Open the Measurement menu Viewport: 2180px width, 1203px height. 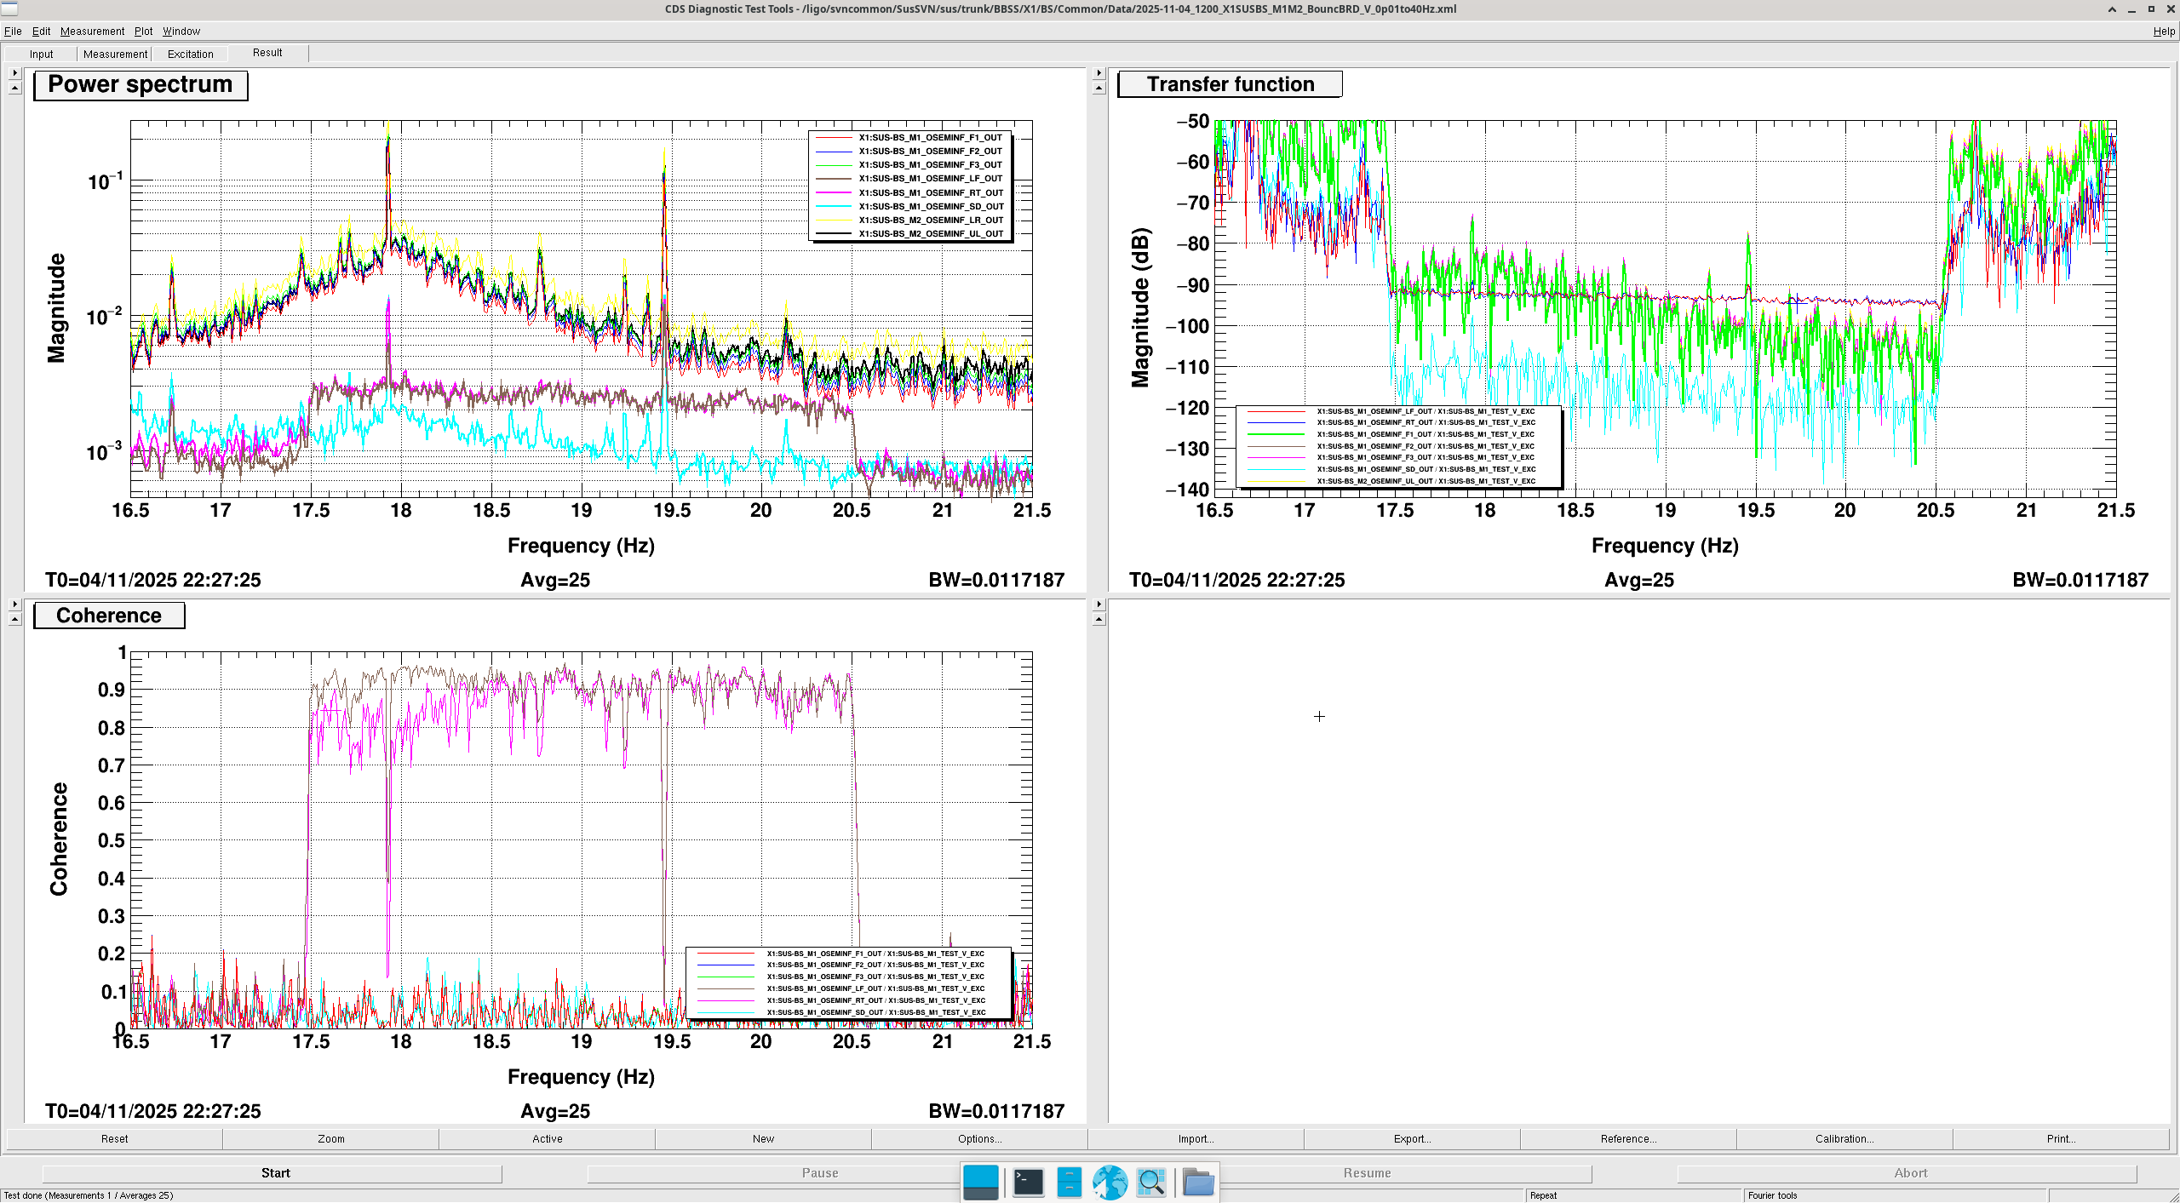point(92,31)
